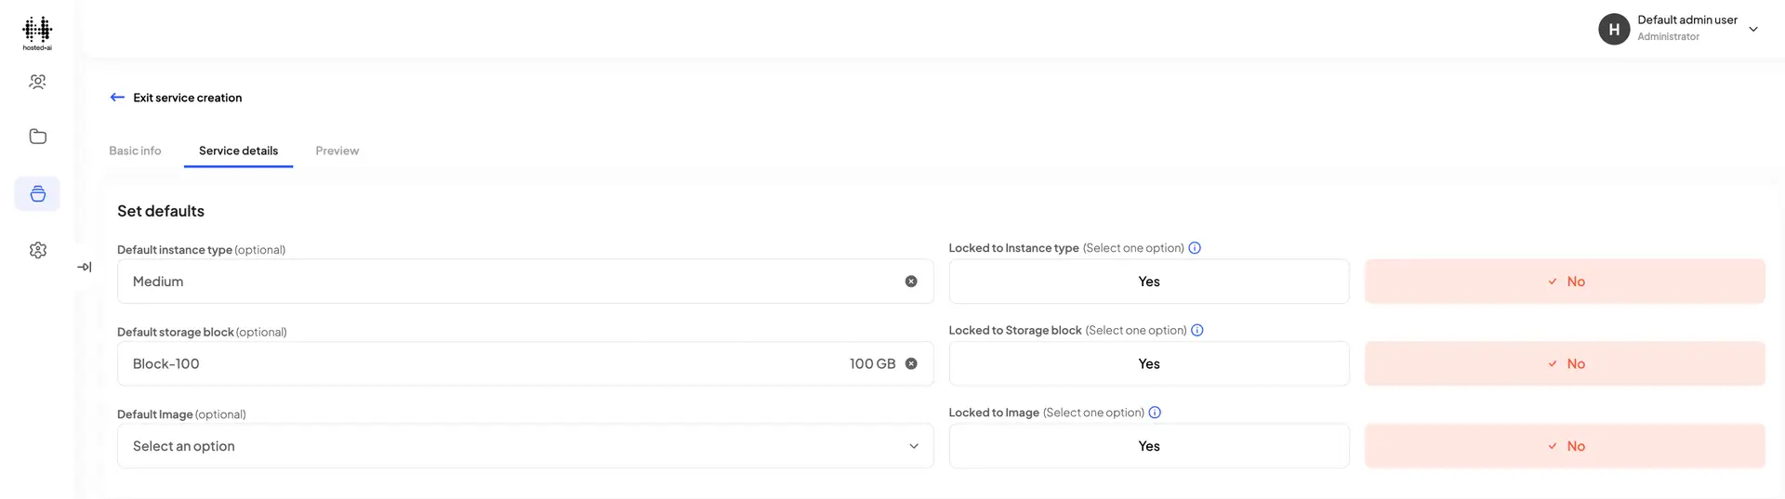Select No for Locked to Image
Viewport: 1785px width, 499px height.
[x=1565, y=446]
